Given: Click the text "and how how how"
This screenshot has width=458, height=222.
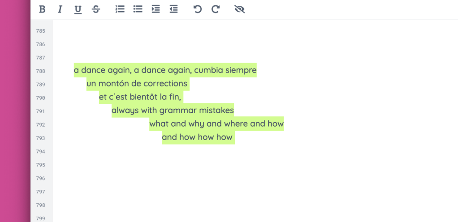Looking at the screenshot, I should pos(197,137).
